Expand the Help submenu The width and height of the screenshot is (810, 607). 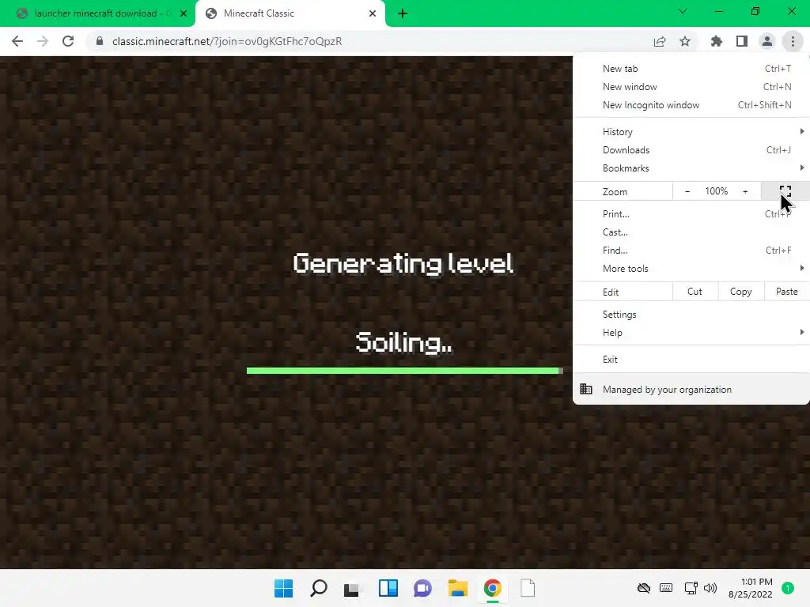(x=691, y=333)
